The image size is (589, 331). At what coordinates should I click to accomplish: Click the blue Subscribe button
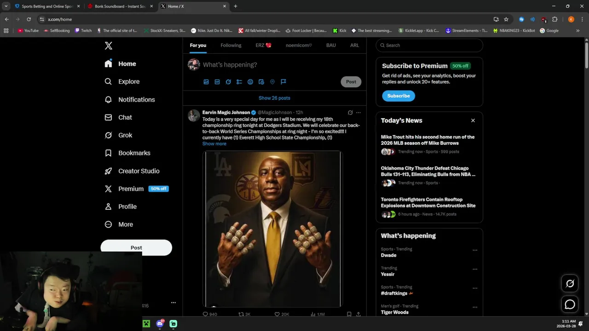[398, 96]
